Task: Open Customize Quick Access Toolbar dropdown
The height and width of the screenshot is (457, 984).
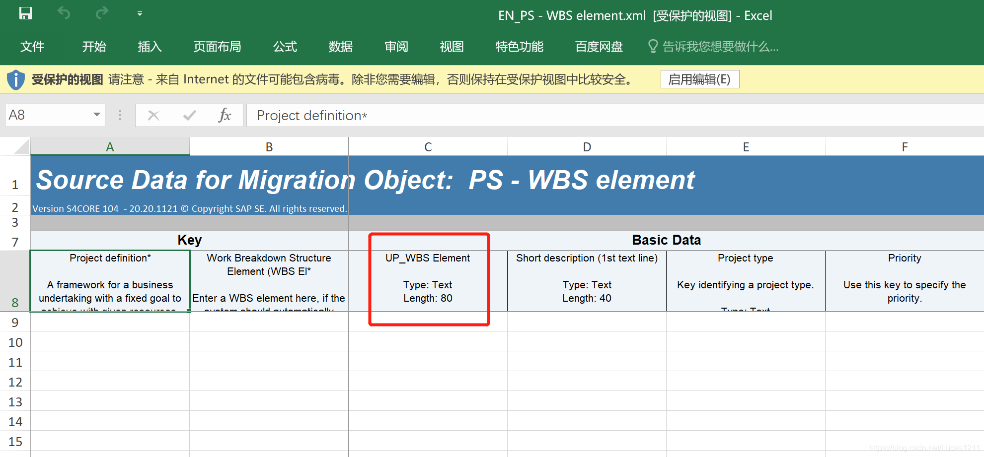Action: coord(140,14)
